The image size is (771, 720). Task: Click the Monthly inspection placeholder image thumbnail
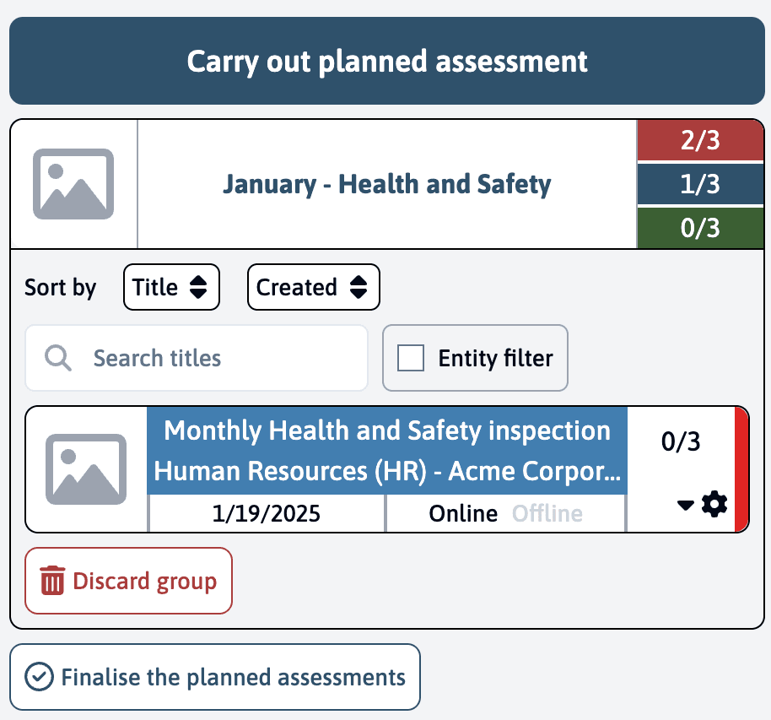pyautogui.click(x=85, y=469)
